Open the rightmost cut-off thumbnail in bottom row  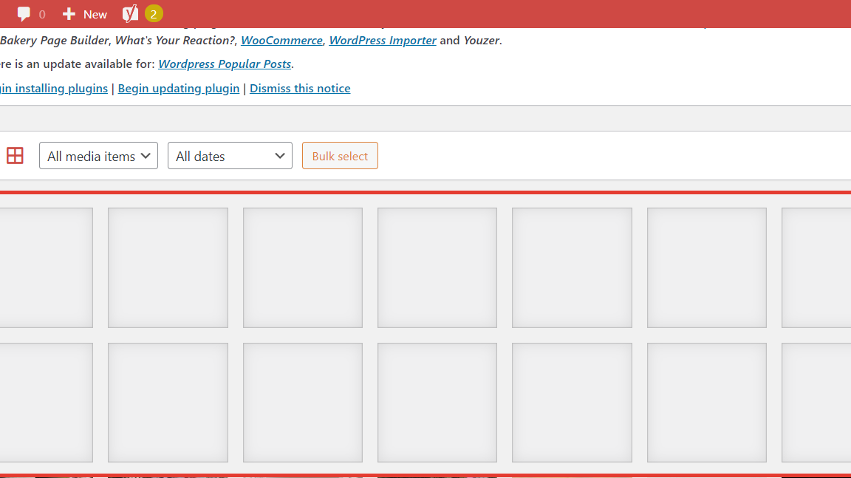[816, 403]
